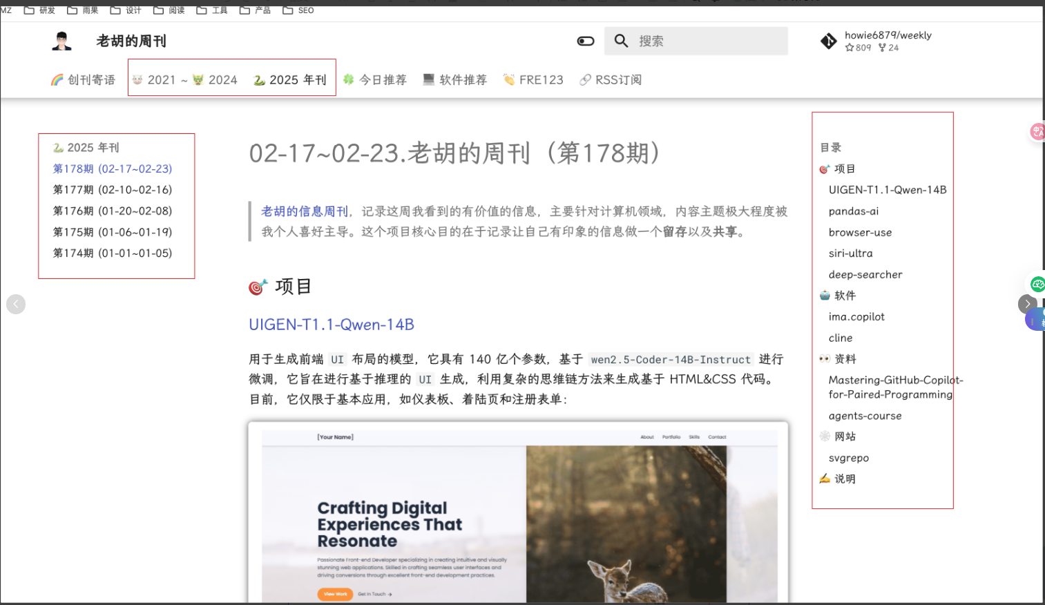Select 第177期 (02-10~02-16) in sidebar

click(113, 189)
